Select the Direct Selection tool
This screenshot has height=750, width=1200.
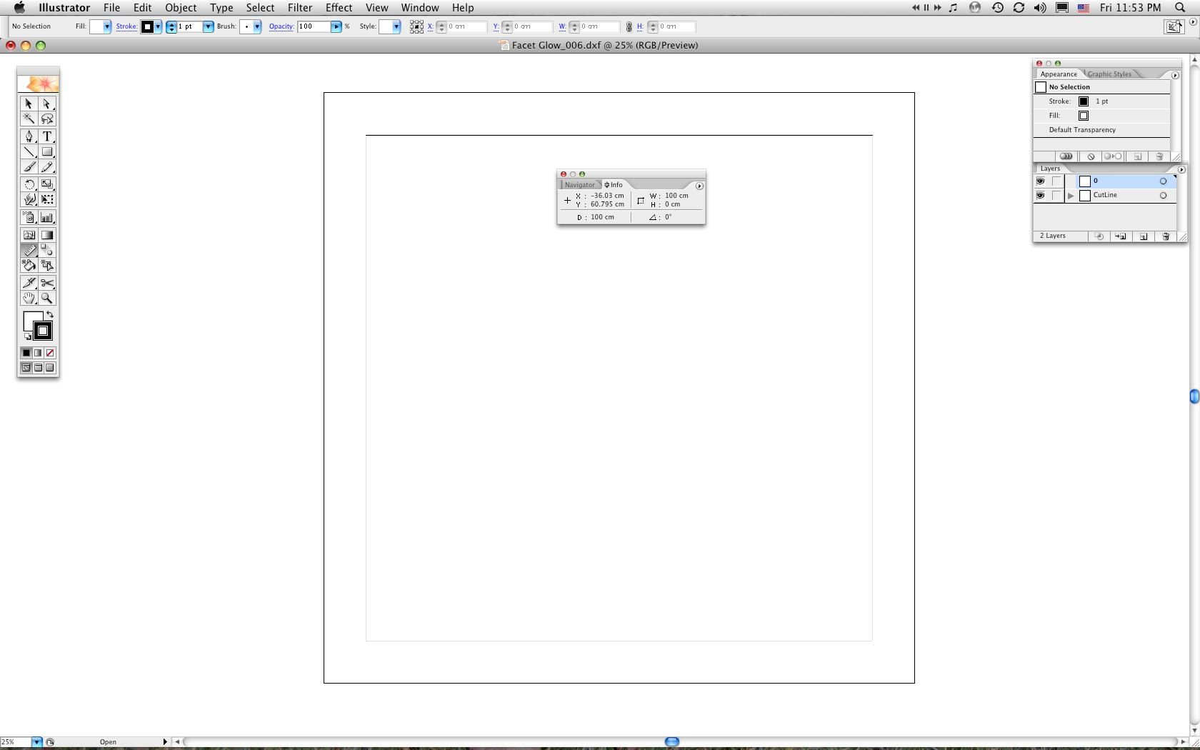tap(47, 104)
